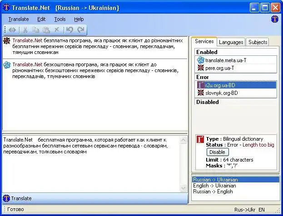
Task: Click the Cut scissors toolbar icon
Action: click(x=25, y=30)
